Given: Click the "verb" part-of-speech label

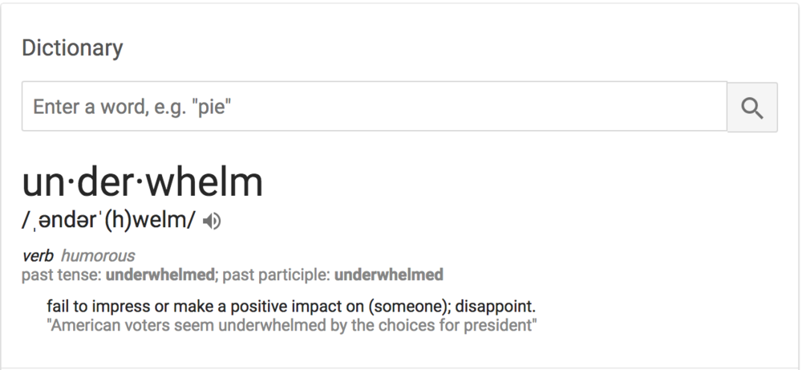Looking at the screenshot, I should click(x=38, y=256).
